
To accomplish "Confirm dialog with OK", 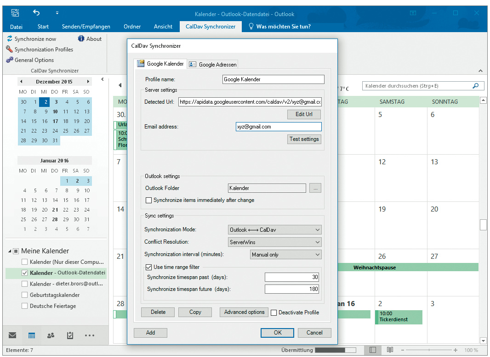I will coord(278,333).
